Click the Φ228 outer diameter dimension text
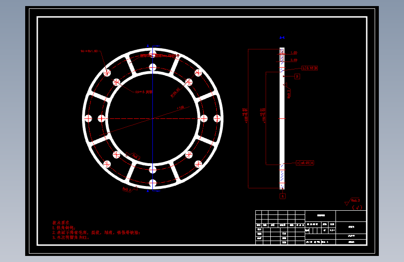Viewport: 404px width, 262px height. point(245,115)
